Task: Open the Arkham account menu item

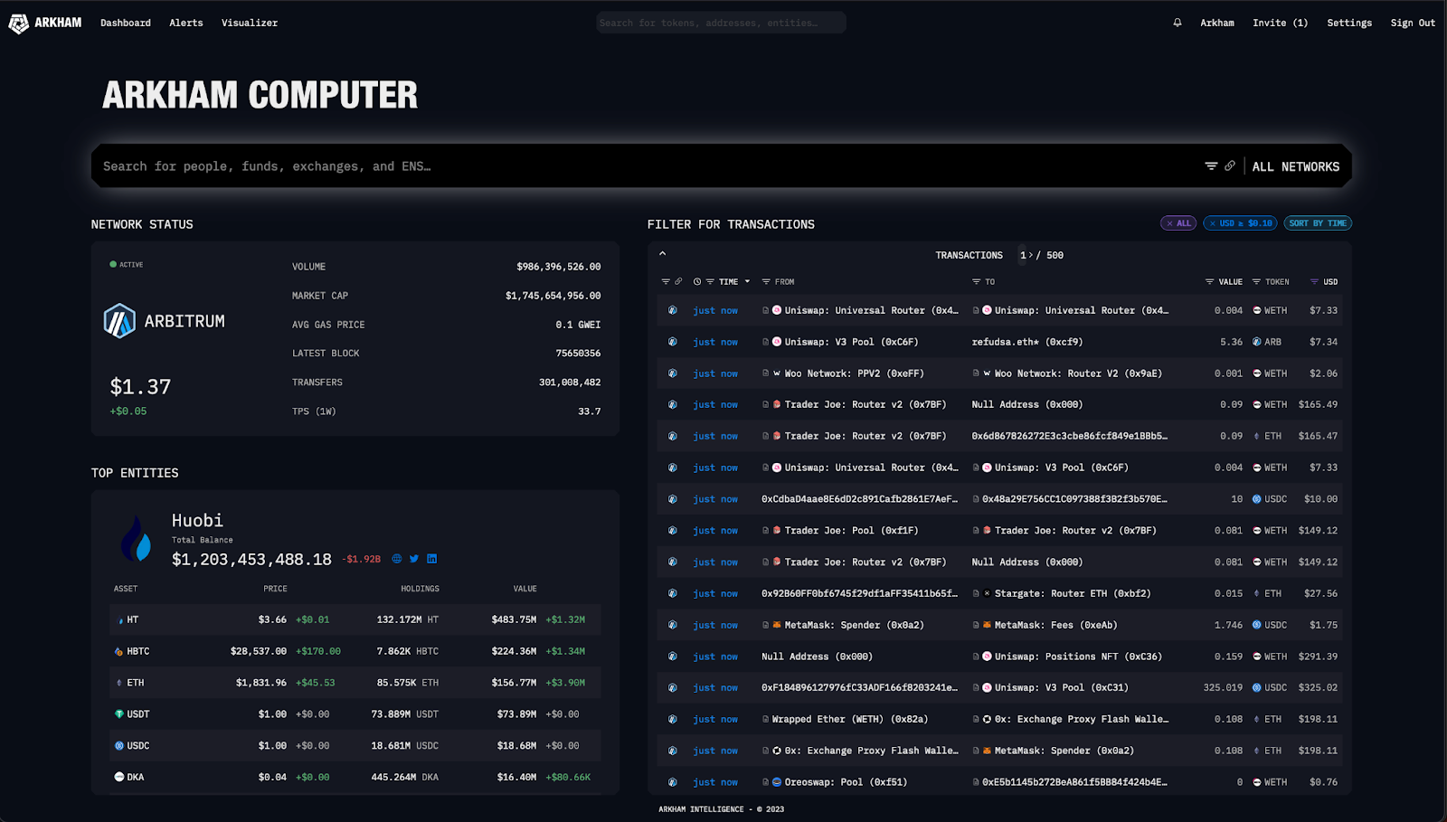Action: point(1217,23)
